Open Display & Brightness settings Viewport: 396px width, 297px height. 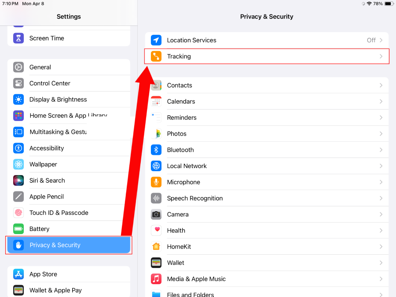pyautogui.click(x=58, y=99)
